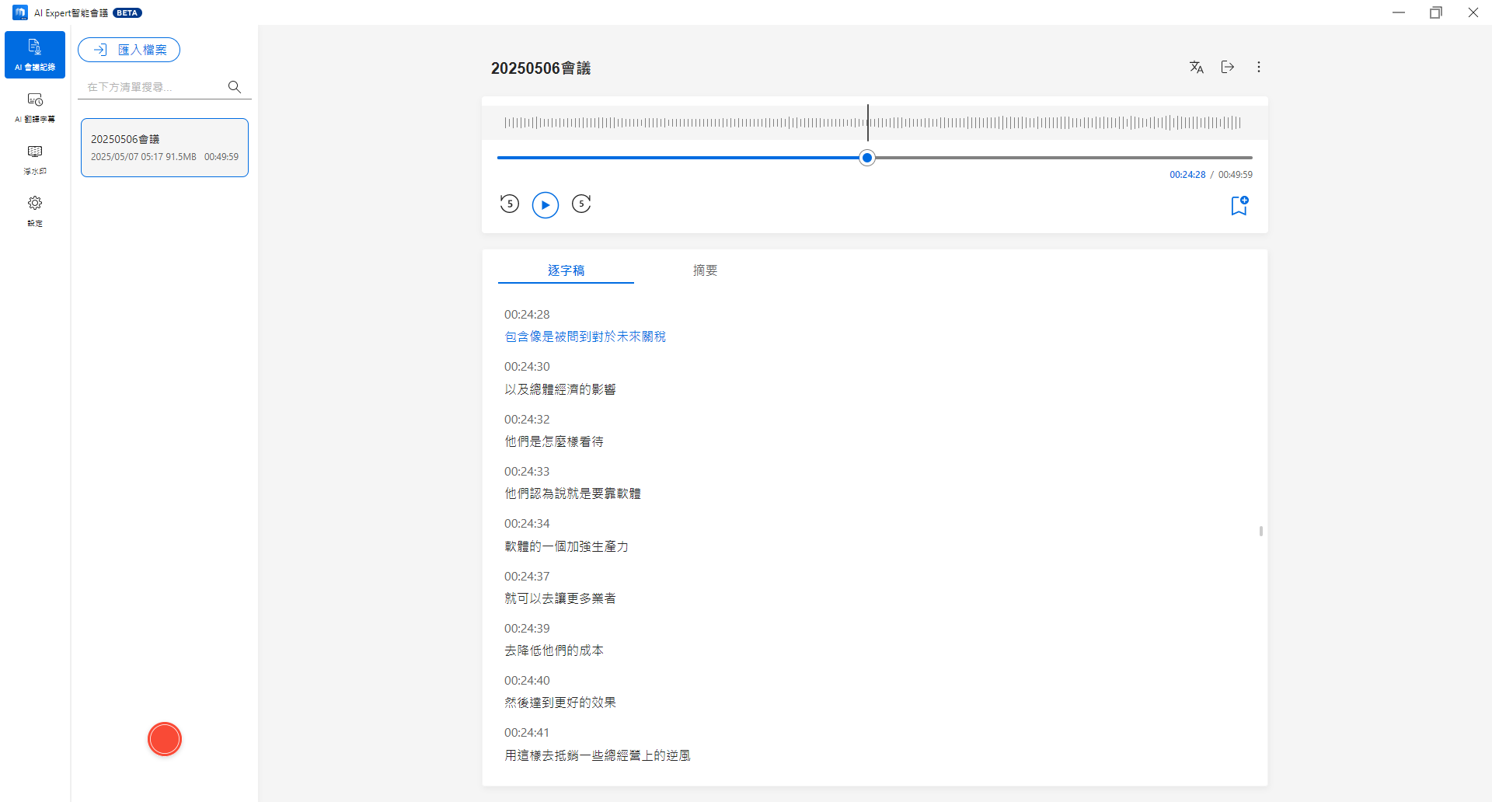
Task: Select the 逐字稿 transcript tab
Action: click(x=566, y=270)
